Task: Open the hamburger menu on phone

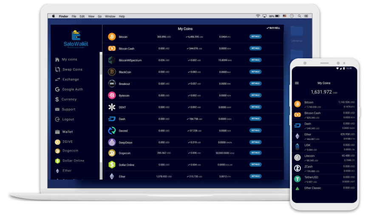Action: (297, 83)
